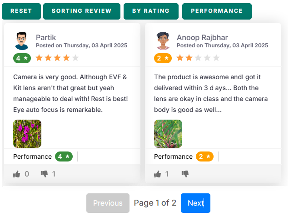Click the disabled Previous page button
Image resolution: width=289 pixels, height=222 pixels.
108,203
